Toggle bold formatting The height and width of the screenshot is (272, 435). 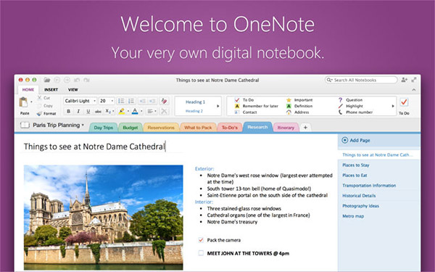point(69,111)
